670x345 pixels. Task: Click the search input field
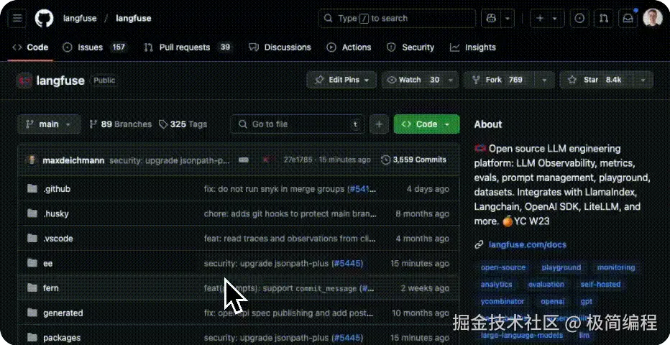[397, 19]
